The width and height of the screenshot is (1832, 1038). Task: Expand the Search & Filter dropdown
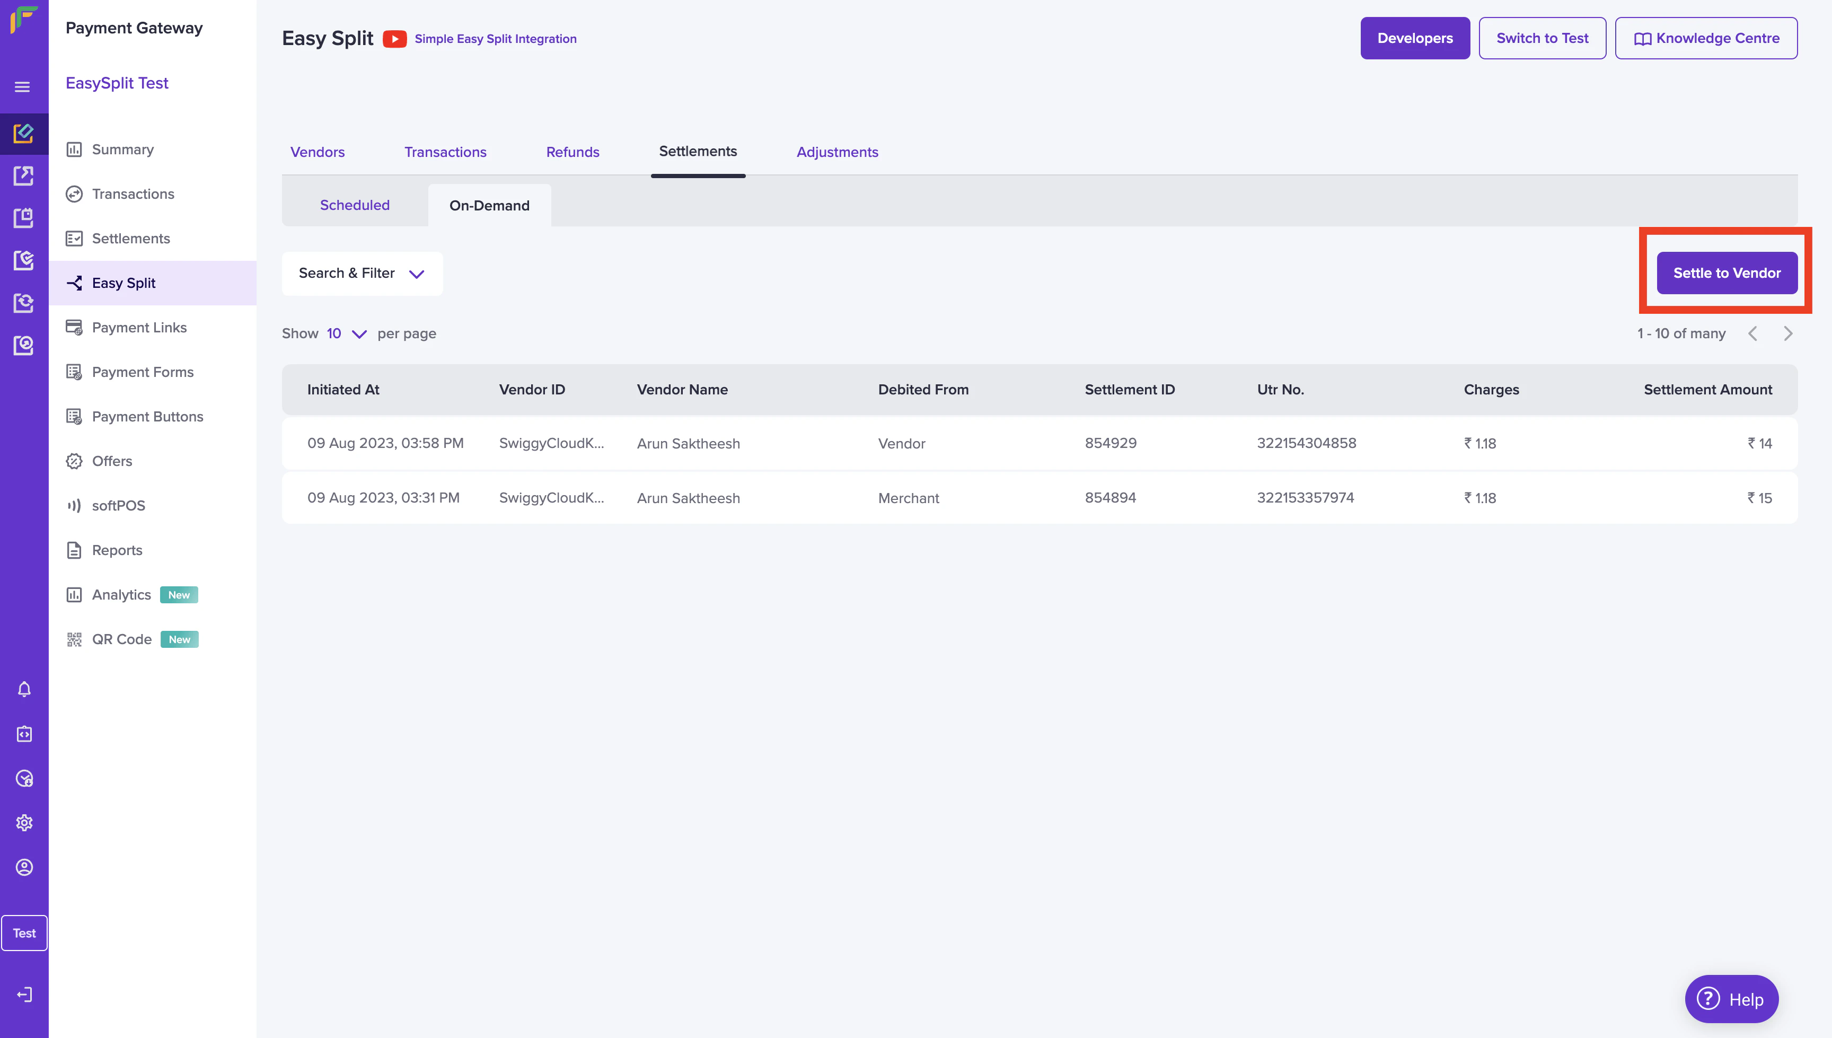tap(362, 274)
